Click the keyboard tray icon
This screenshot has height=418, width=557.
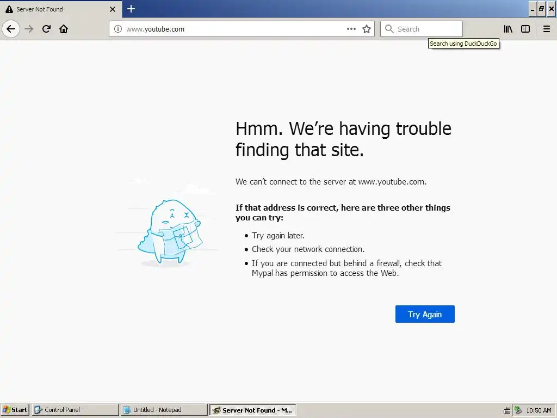coord(508,410)
